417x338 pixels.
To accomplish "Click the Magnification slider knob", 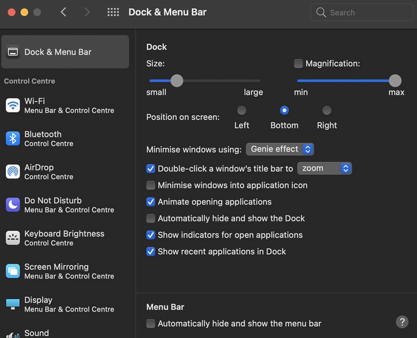I will coord(395,81).
